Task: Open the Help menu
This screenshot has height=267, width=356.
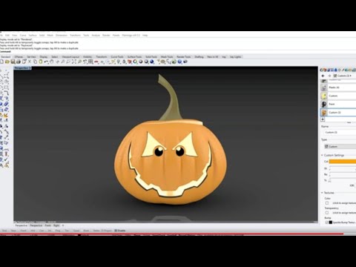Action: (145, 36)
